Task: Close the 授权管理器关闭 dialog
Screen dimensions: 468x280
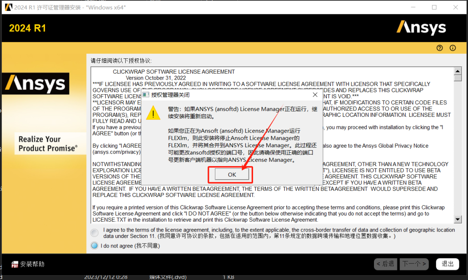Action: (315, 95)
